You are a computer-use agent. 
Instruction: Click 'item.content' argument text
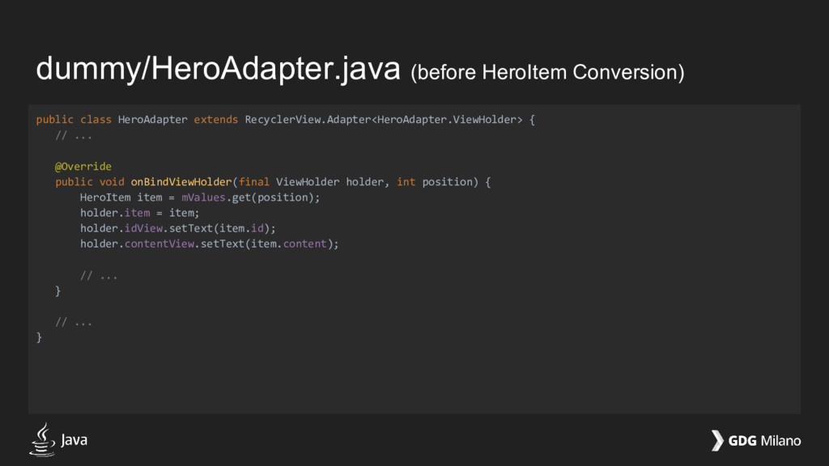tap(289, 244)
